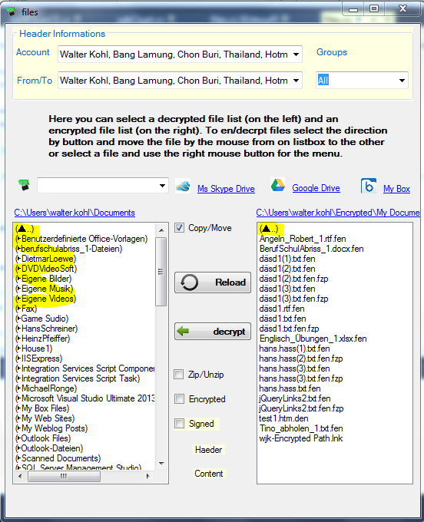
Task: Select jQueryLinks2.txt.fen.fzp file
Action: (x=301, y=408)
